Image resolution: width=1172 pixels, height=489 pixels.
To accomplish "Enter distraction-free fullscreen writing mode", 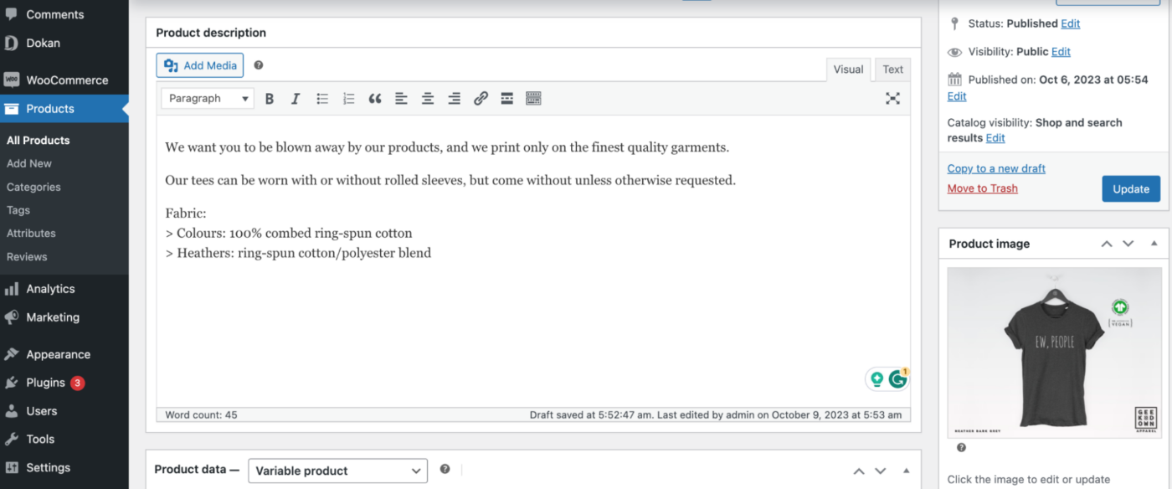I will (892, 98).
